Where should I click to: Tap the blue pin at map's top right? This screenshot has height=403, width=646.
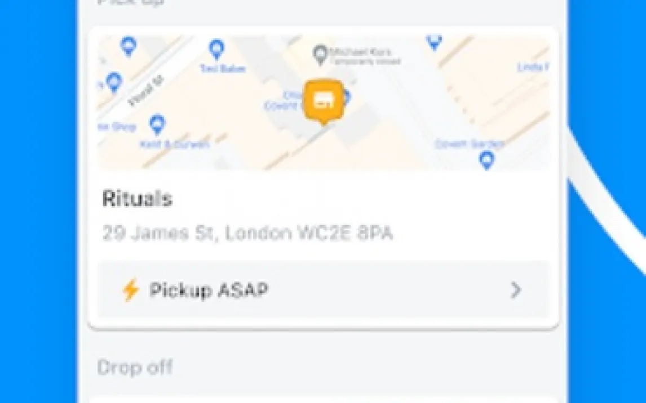(x=434, y=42)
